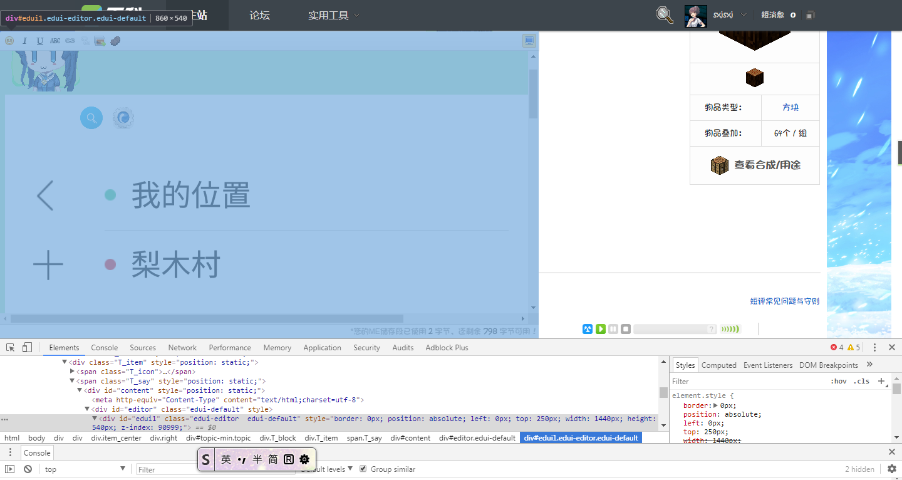902x480 pixels.
Task: Toggle underline formatting in the editor toolbar
Action: tap(39, 40)
